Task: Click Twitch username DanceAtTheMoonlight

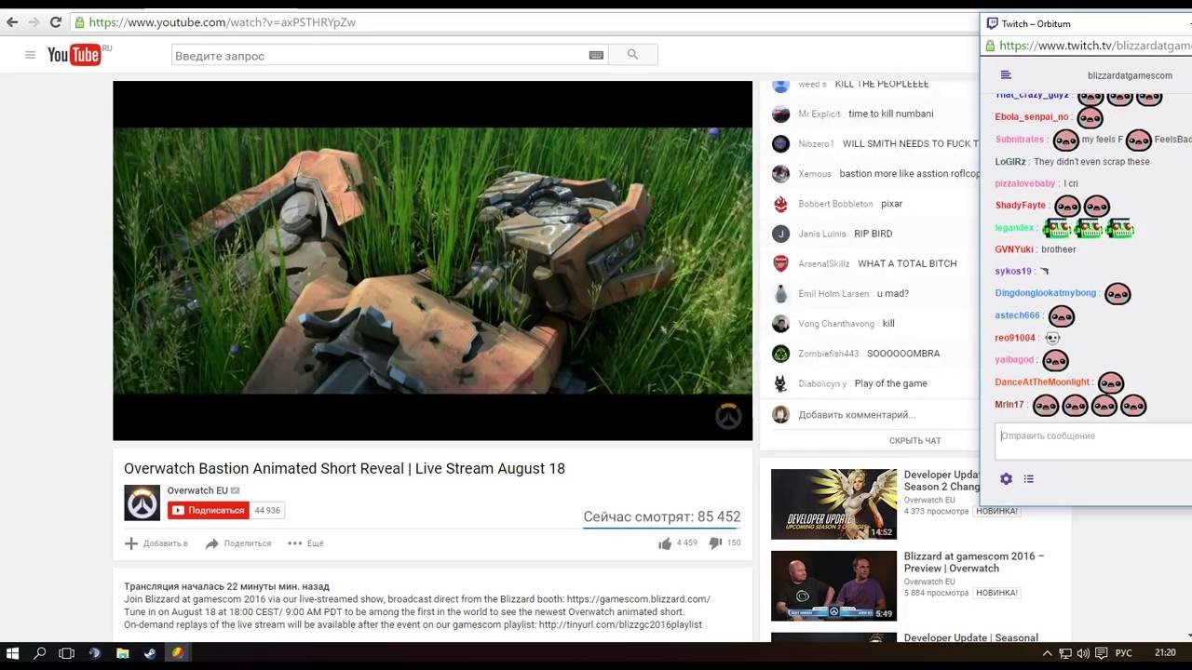Action: pos(1042,382)
